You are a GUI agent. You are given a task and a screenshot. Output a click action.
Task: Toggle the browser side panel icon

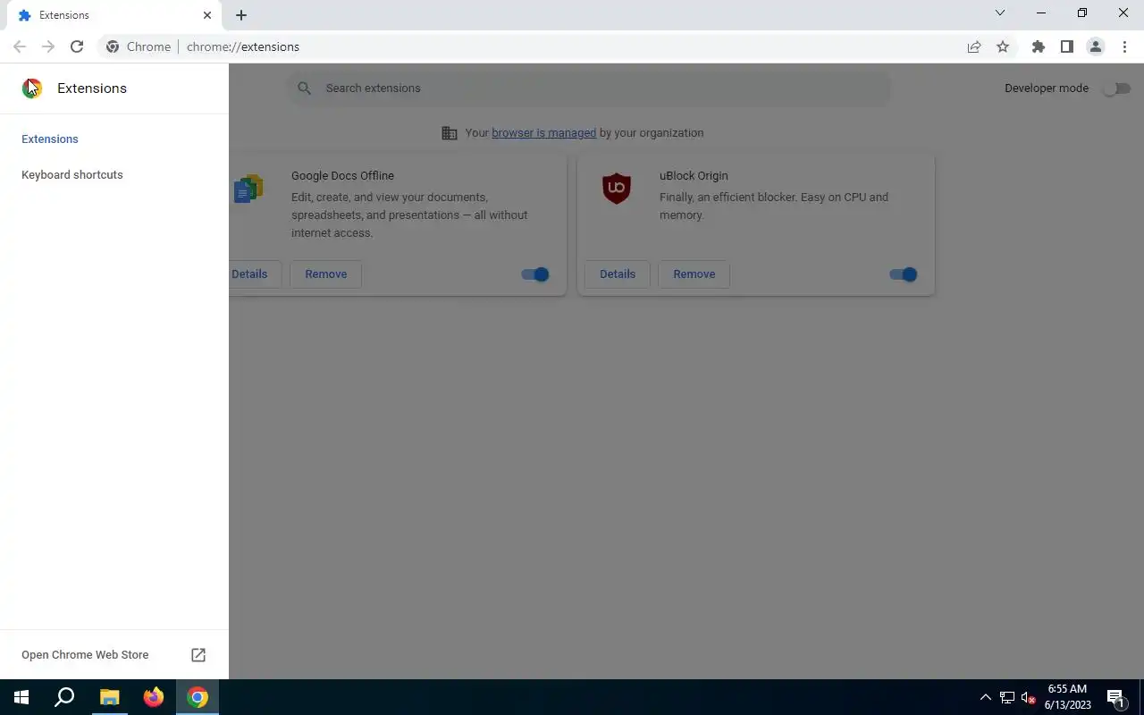click(1067, 46)
